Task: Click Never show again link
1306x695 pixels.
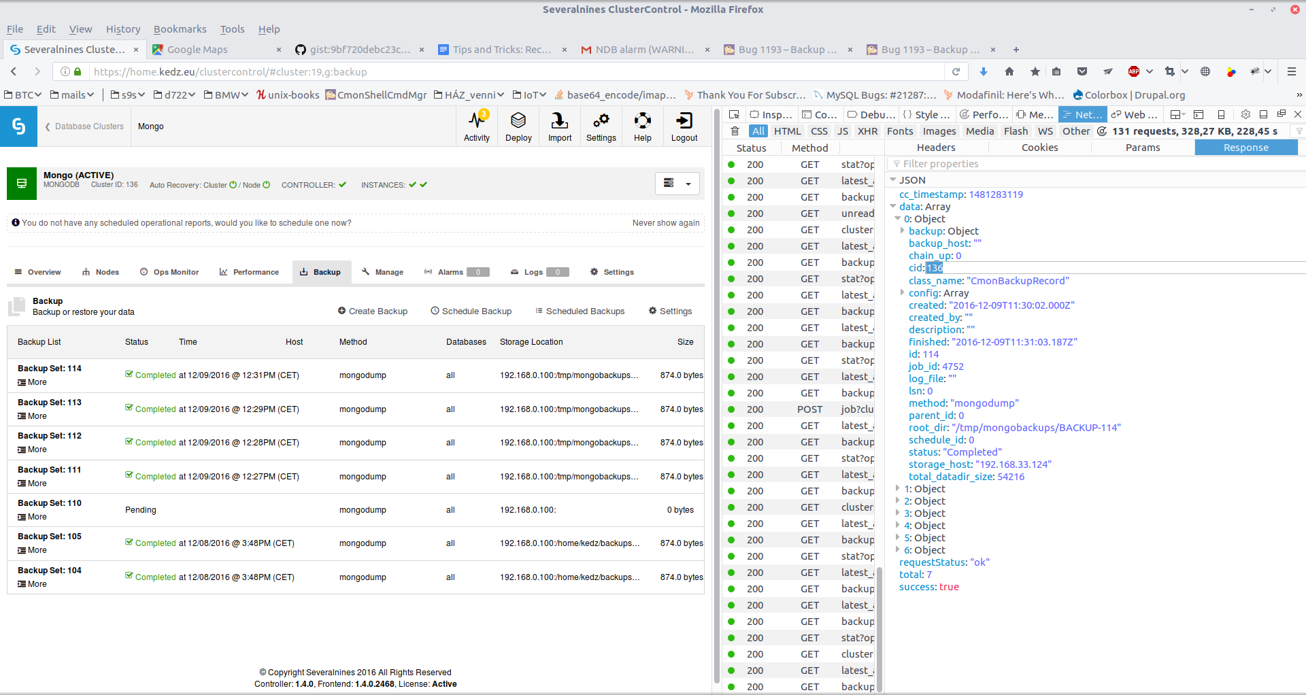Action: [x=666, y=223]
